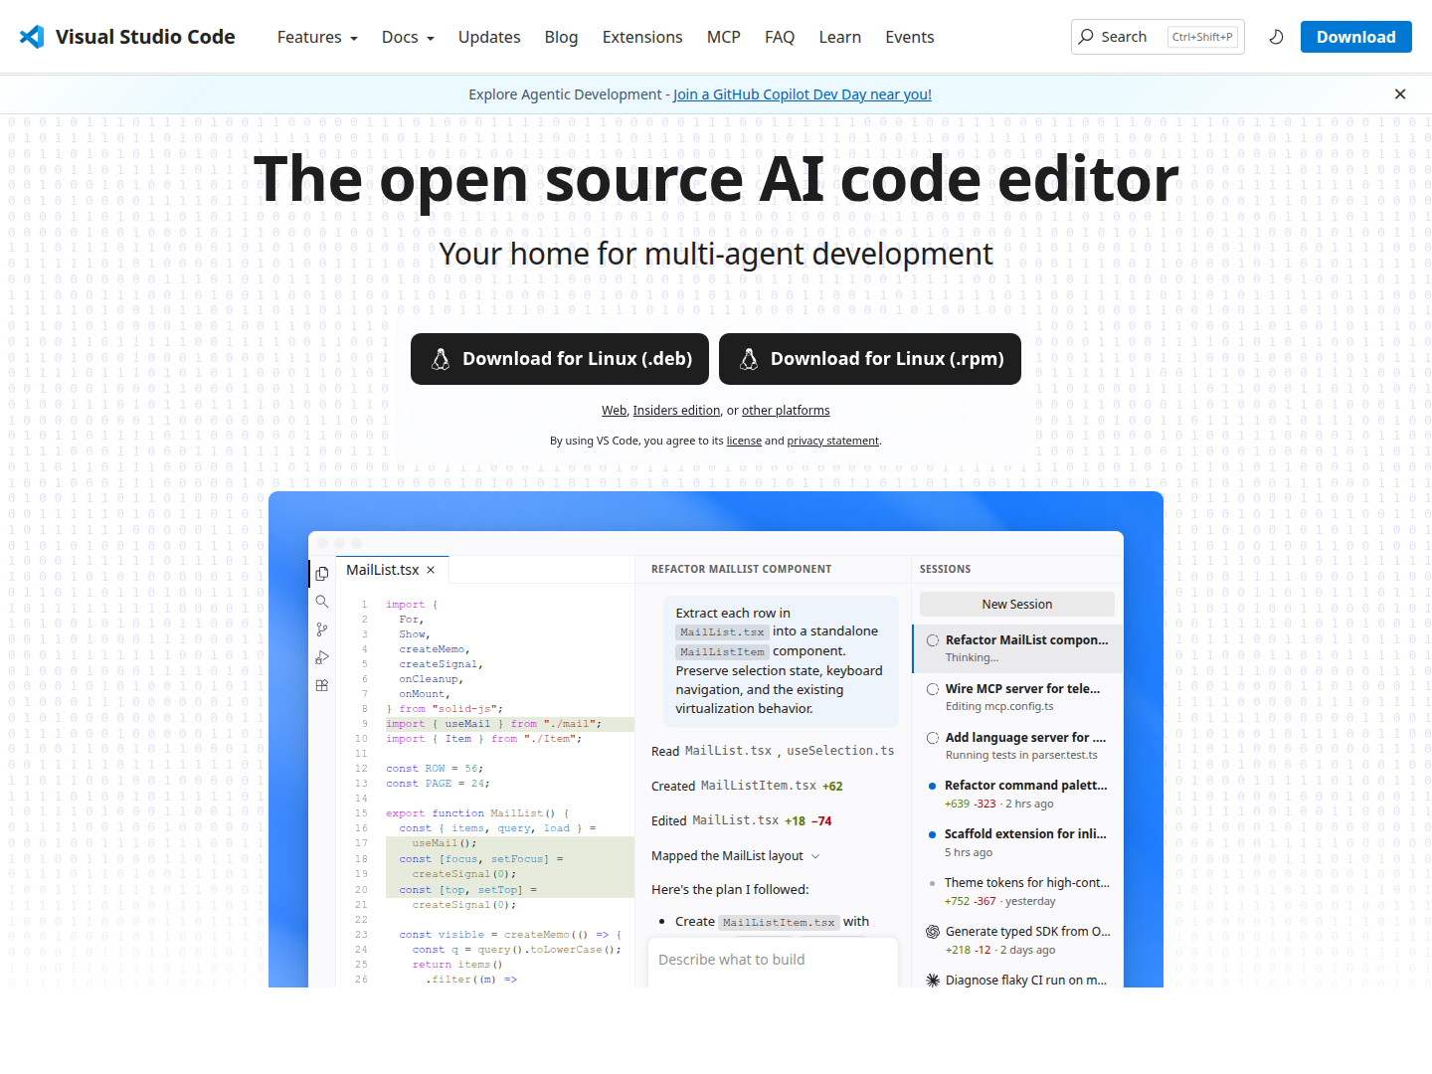Image resolution: width=1432 pixels, height=1074 pixels.
Task: Expand the Features dropdown menu
Action: click(316, 37)
